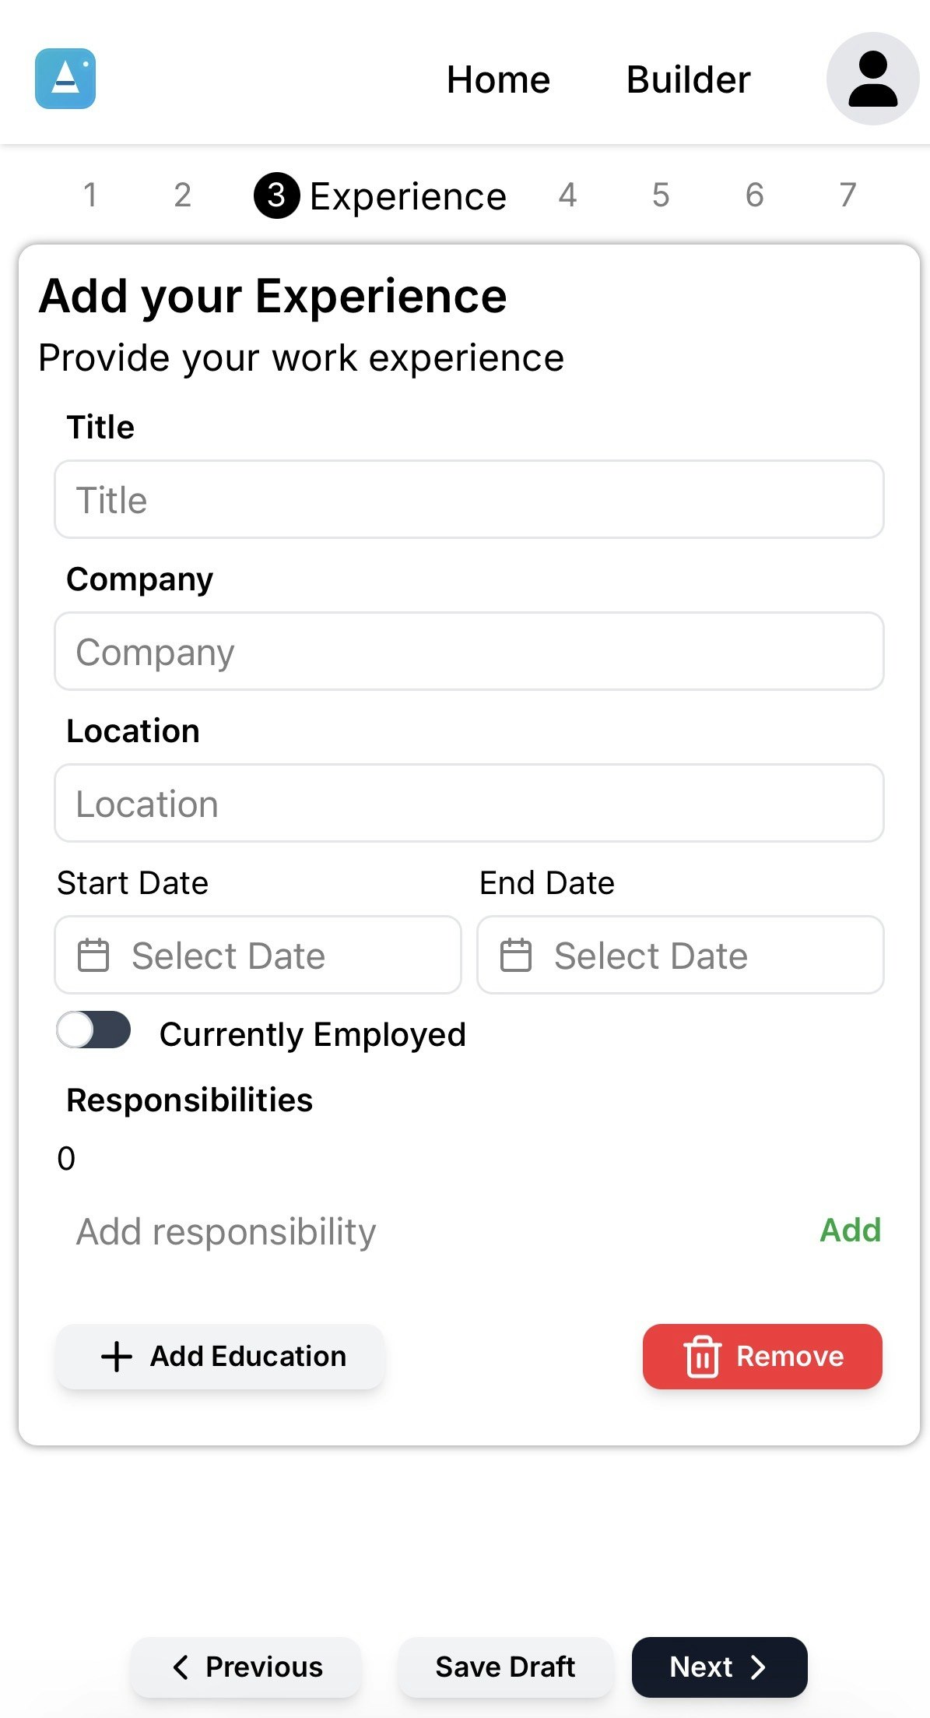The height and width of the screenshot is (1718, 930).
Task: Click the green Add responsibility link
Action: [x=850, y=1230]
